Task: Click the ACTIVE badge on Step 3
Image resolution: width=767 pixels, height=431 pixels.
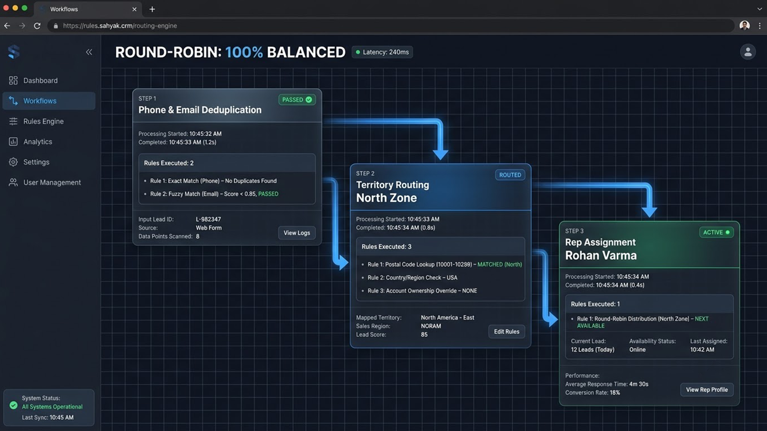Action: click(x=716, y=232)
